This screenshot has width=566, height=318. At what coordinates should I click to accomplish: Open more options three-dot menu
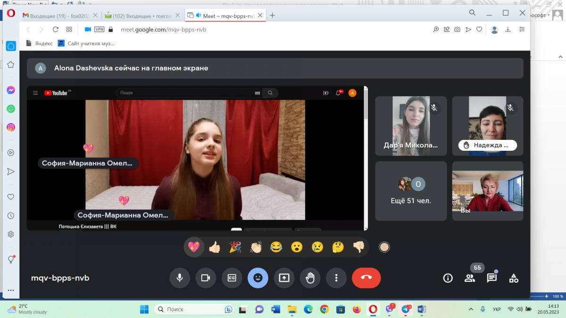coord(336,277)
